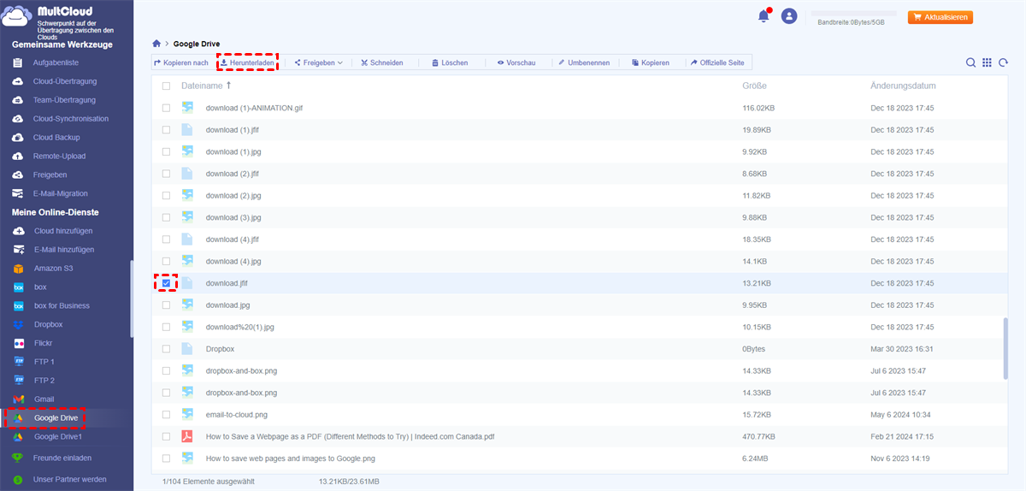Screen dimensions: 1026x491
Task: Select file download (3).jpg
Action: tap(581, 217)
